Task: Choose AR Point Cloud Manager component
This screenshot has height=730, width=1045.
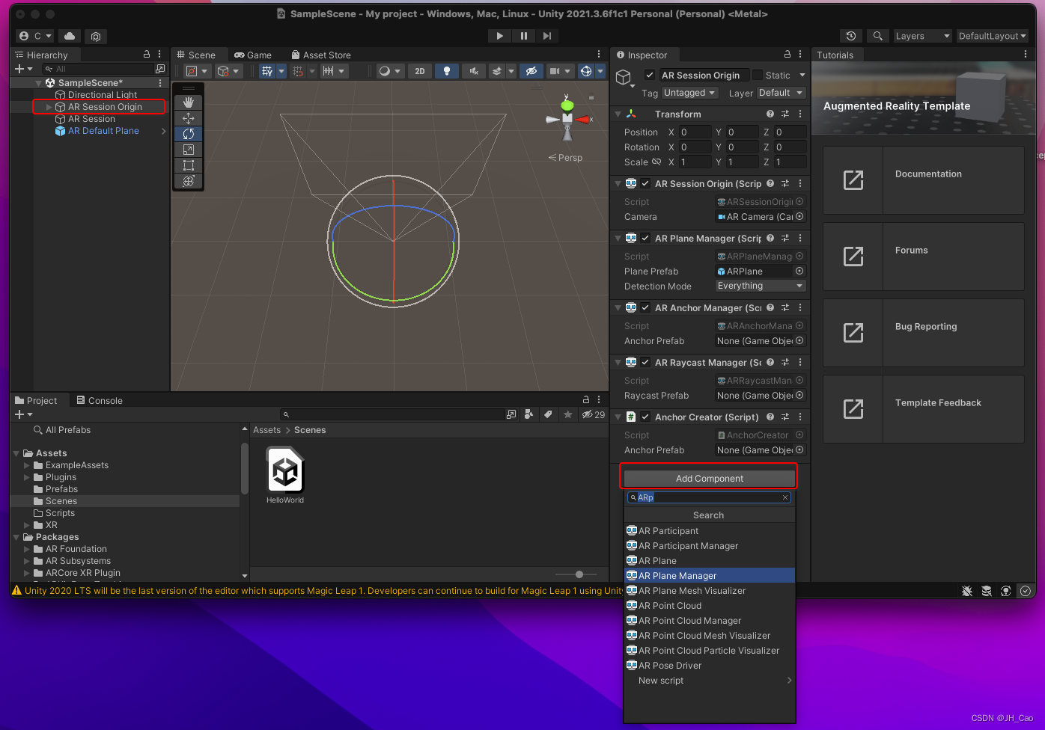Action: 709,620
